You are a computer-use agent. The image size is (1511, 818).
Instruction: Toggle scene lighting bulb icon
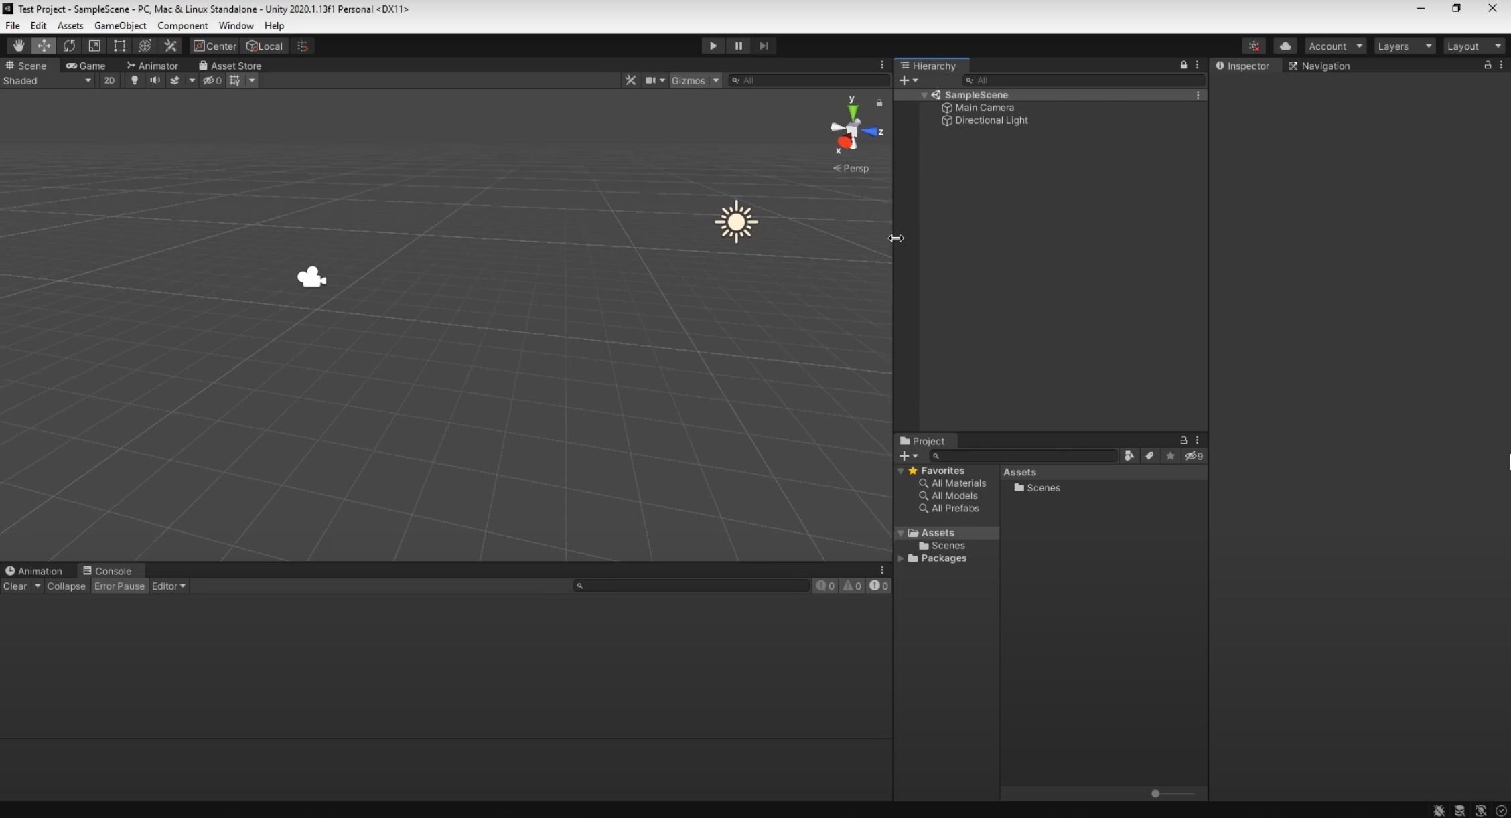(135, 80)
